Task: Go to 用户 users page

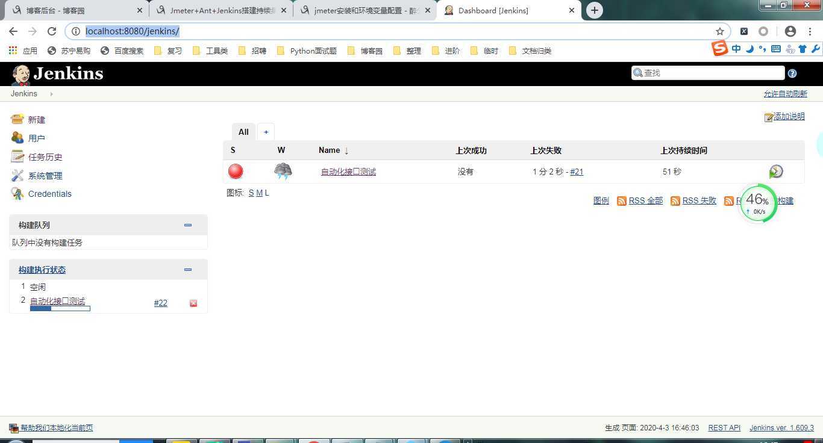Action: 37,138
